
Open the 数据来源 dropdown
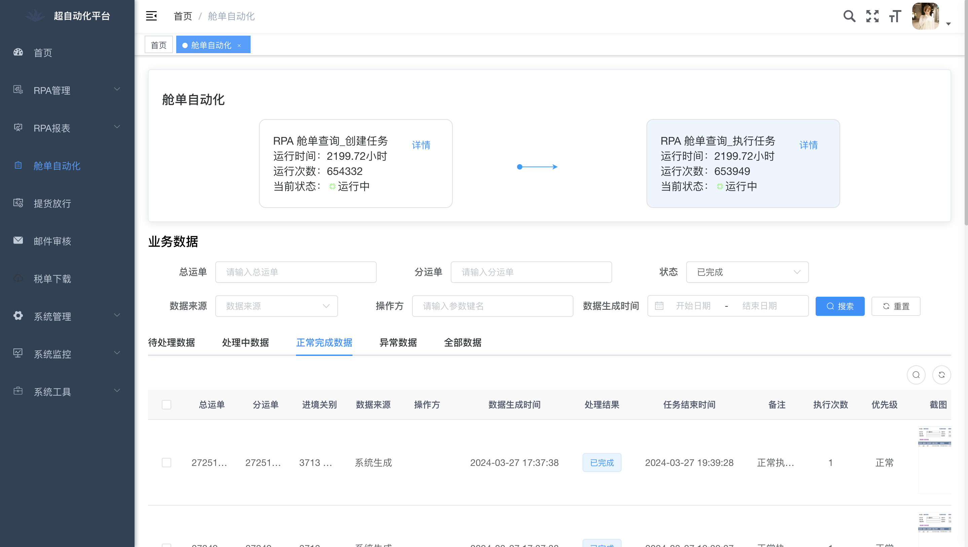coord(276,306)
